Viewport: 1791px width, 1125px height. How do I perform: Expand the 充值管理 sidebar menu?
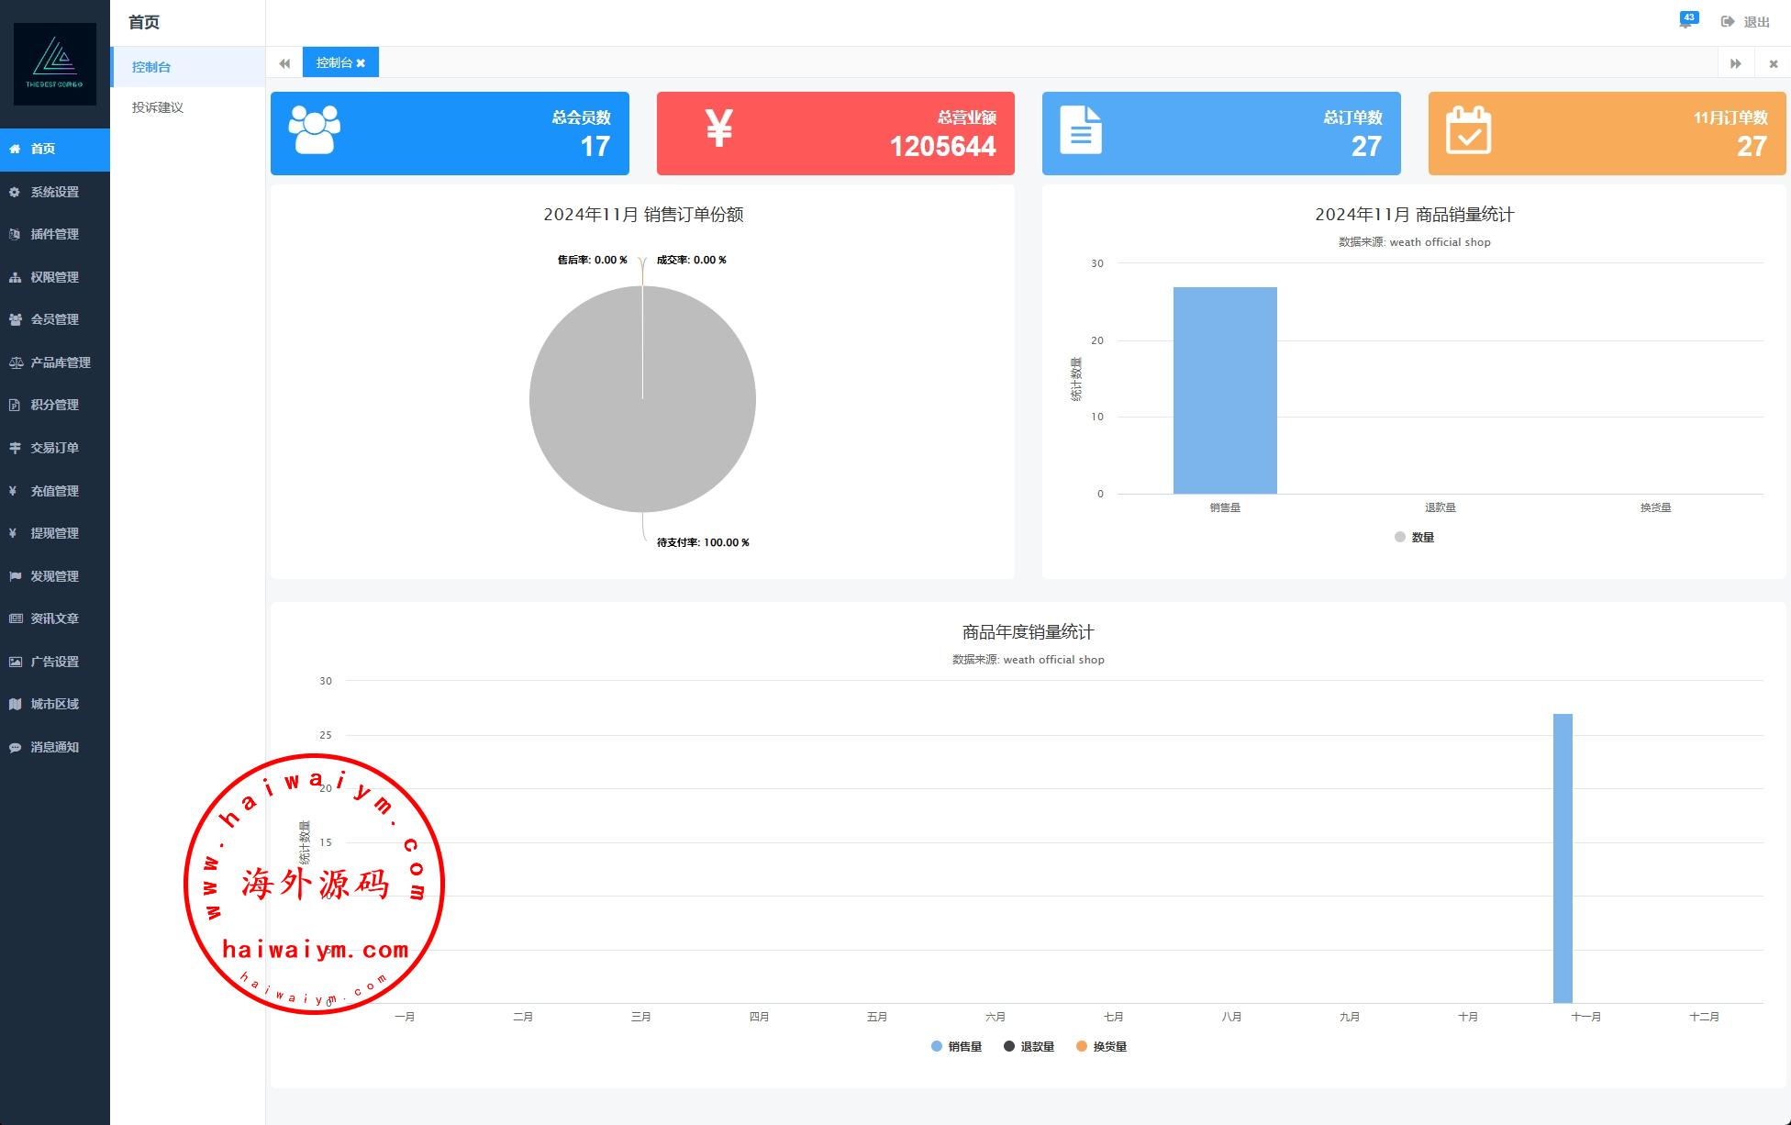54,491
